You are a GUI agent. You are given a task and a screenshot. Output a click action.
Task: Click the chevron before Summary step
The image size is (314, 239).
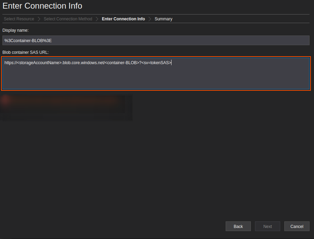pos(150,19)
